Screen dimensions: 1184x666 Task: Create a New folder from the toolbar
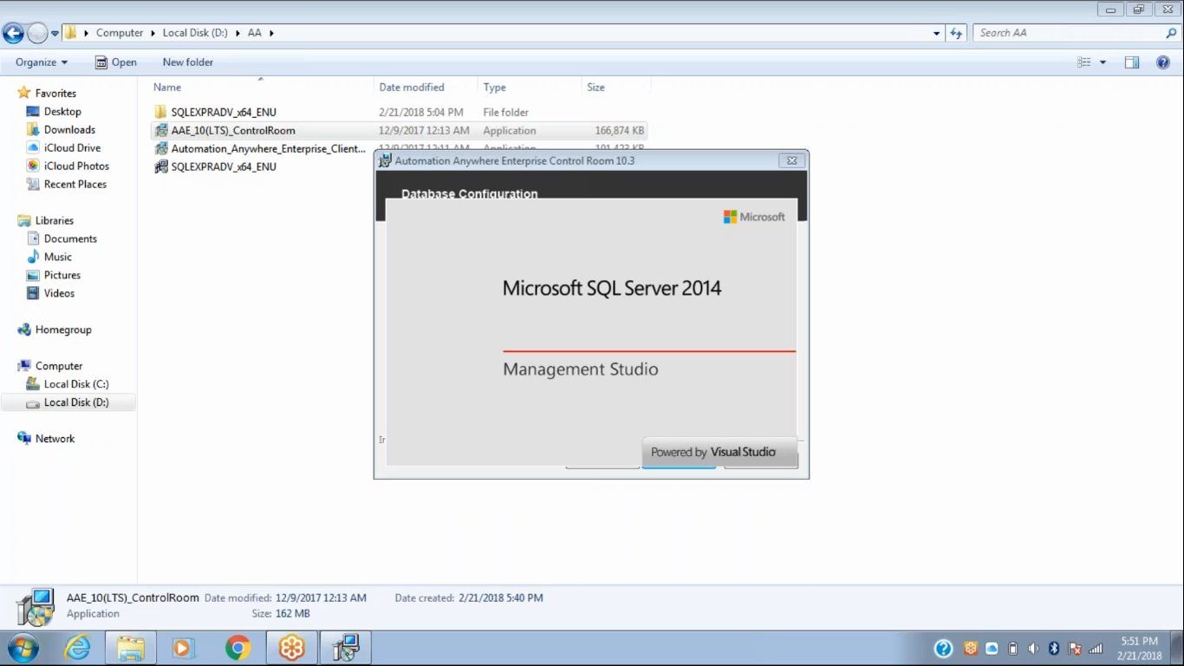pos(188,62)
